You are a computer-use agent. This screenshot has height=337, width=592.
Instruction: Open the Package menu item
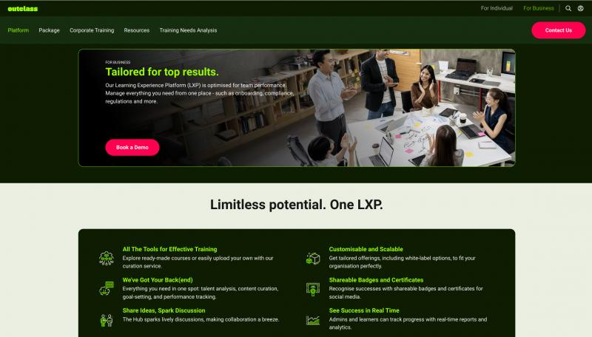click(49, 30)
